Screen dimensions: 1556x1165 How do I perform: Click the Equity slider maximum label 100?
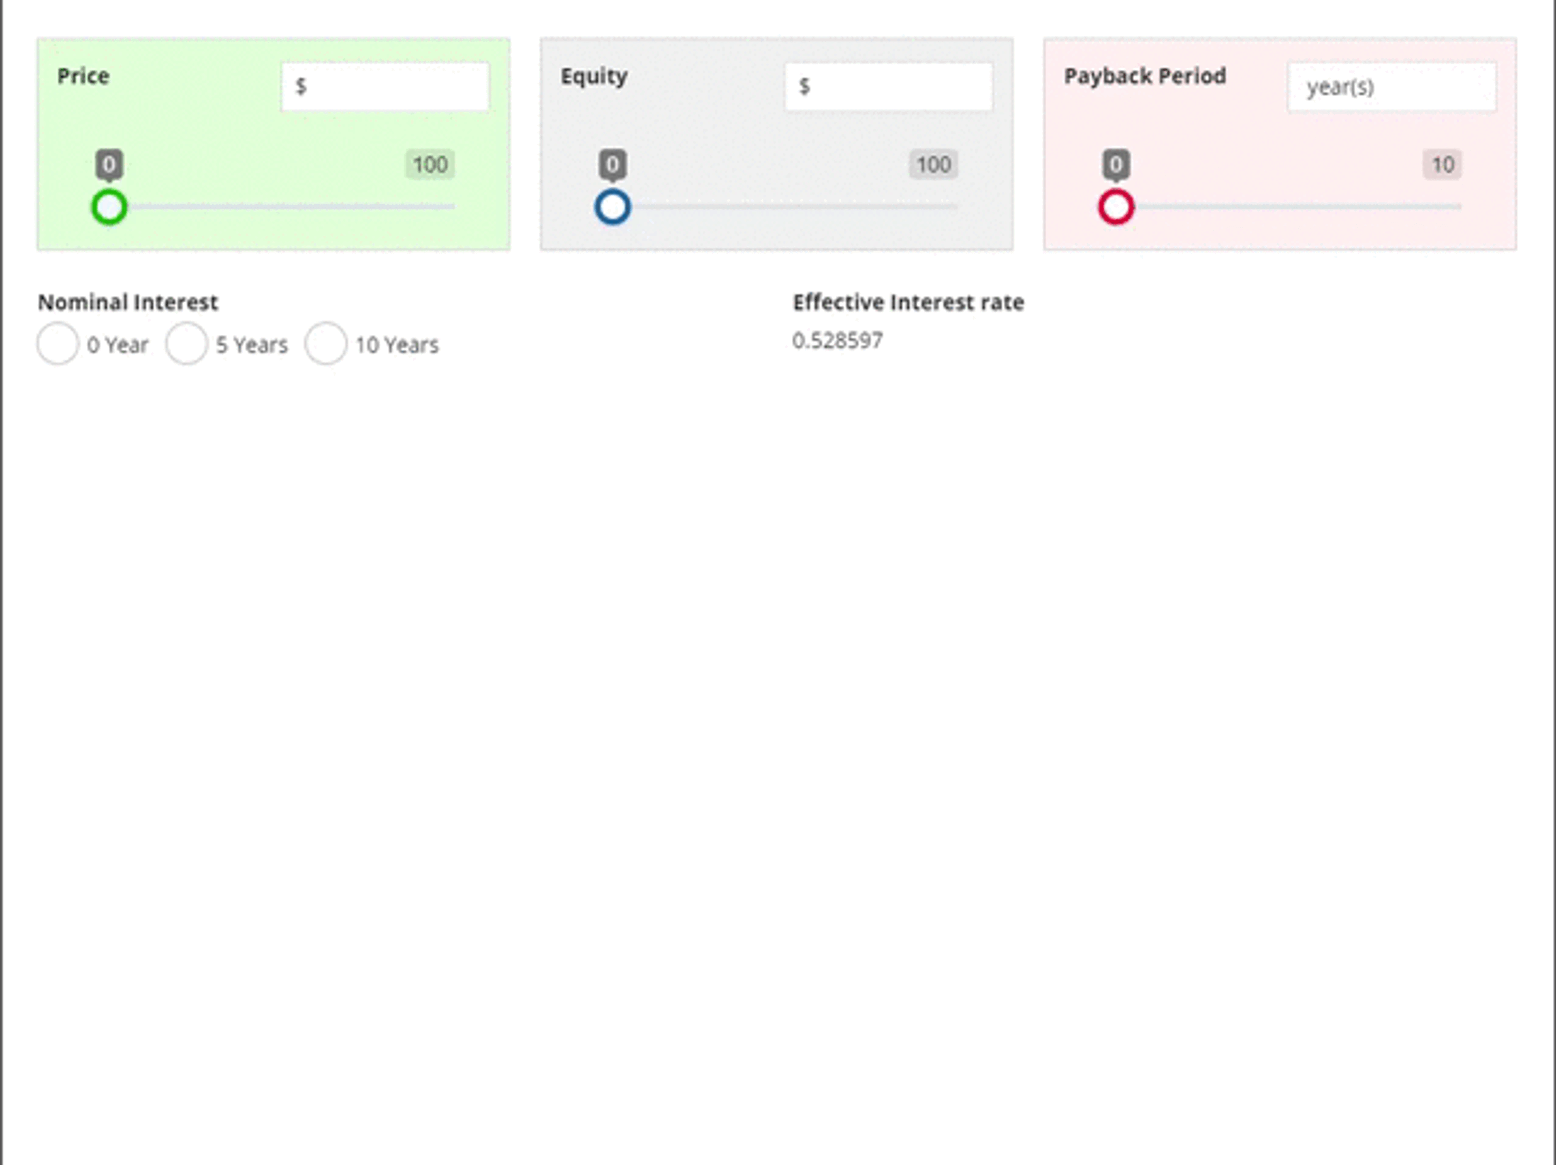click(934, 165)
